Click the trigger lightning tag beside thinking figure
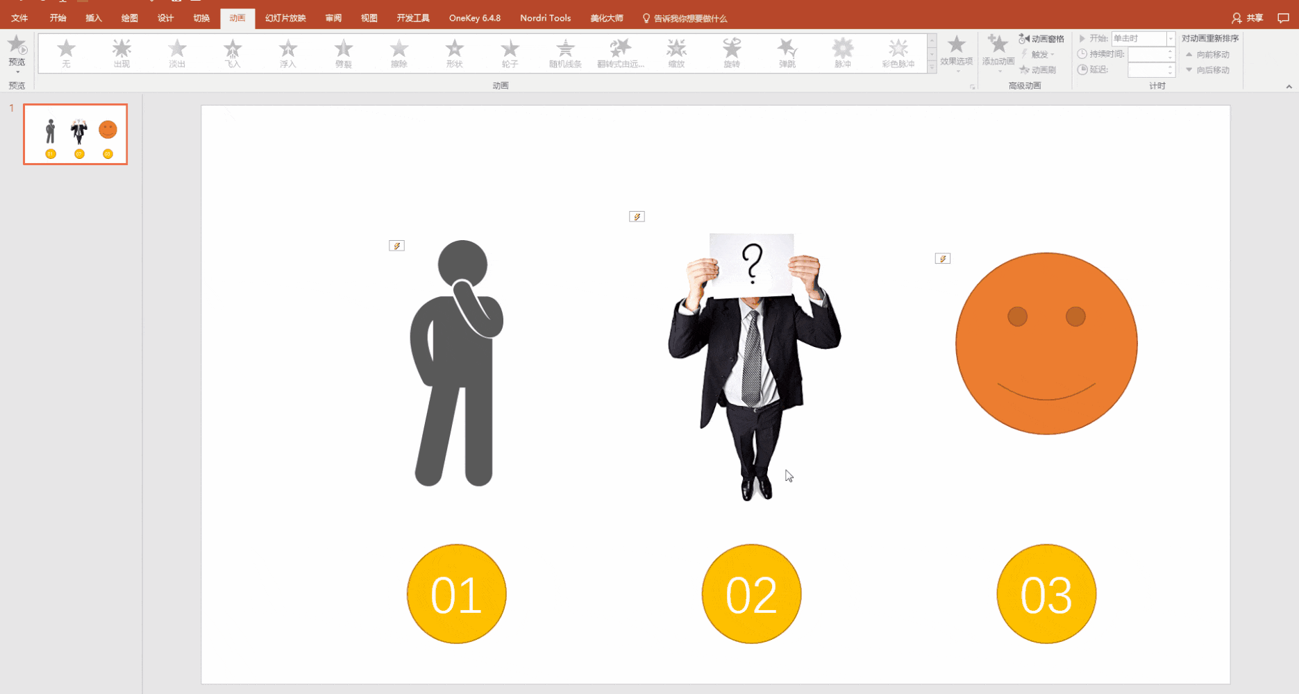 pyautogui.click(x=396, y=246)
